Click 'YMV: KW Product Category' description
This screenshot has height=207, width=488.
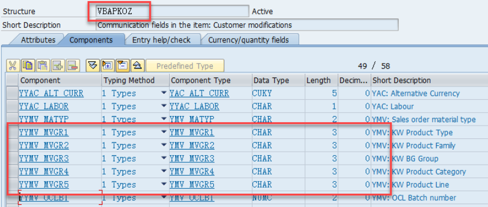419,171
